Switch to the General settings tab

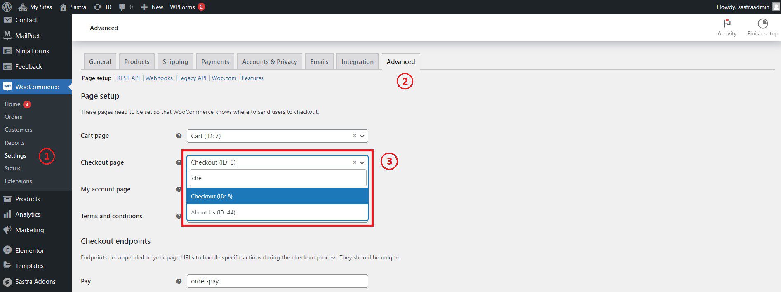pyautogui.click(x=100, y=61)
